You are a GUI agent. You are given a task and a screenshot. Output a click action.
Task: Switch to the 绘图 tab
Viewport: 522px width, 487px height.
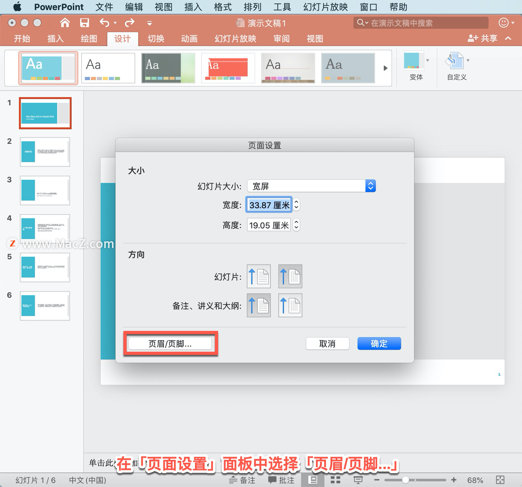(89, 39)
